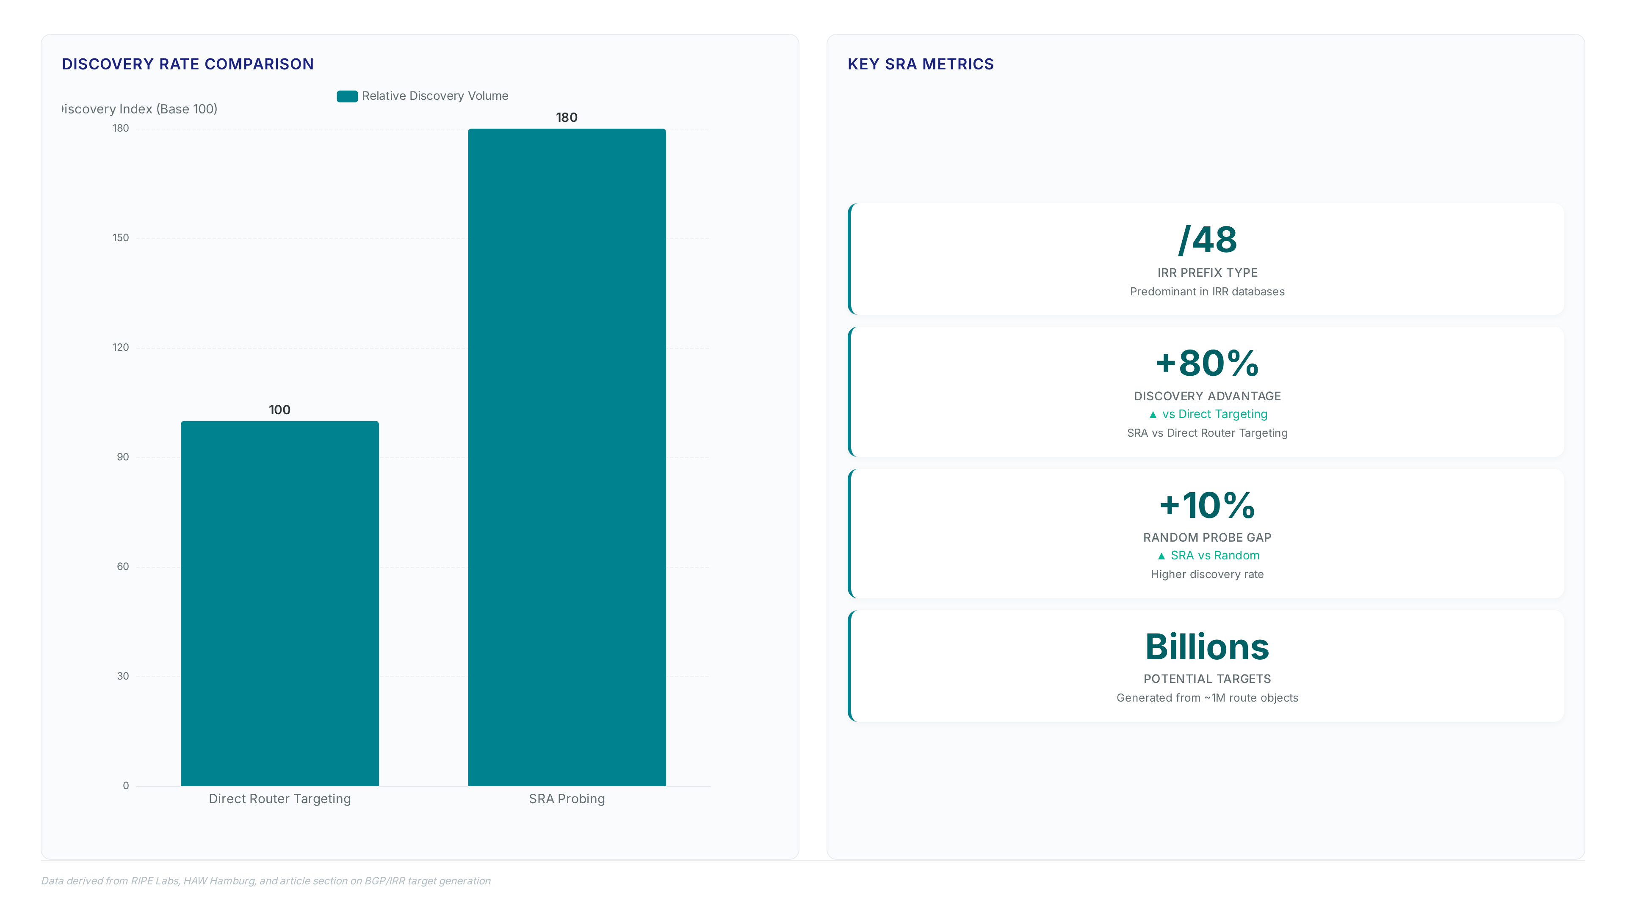Select the SRA Probing bar
The height and width of the screenshot is (914, 1626).
coord(567,457)
